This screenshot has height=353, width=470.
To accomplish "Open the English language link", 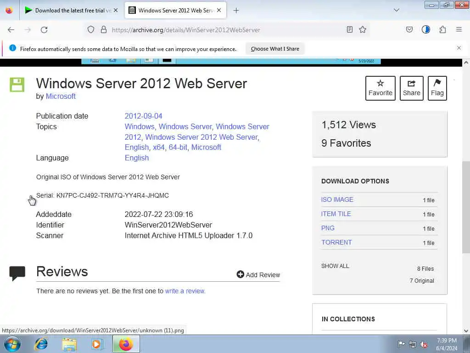I will [137, 158].
